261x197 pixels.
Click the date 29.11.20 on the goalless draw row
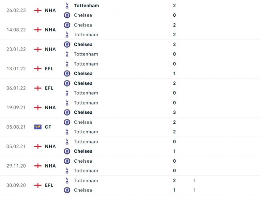pos(16,166)
